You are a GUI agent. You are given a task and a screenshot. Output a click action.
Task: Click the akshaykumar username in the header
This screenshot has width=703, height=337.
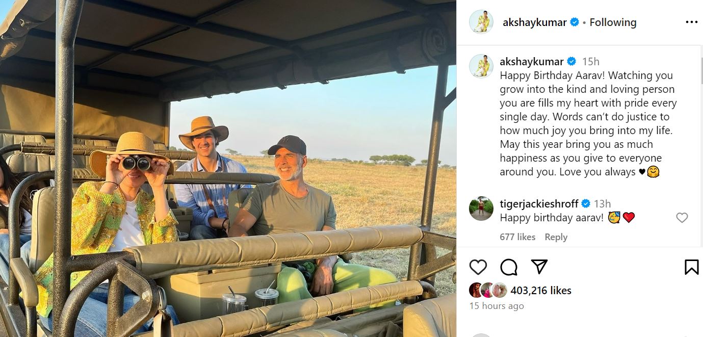click(534, 22)
